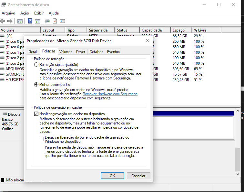
Task: Click the Disk Management app title icon
Action: [3, 5]
